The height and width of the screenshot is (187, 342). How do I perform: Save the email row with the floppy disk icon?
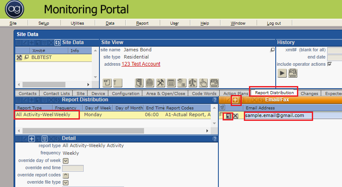click(228, 116)
